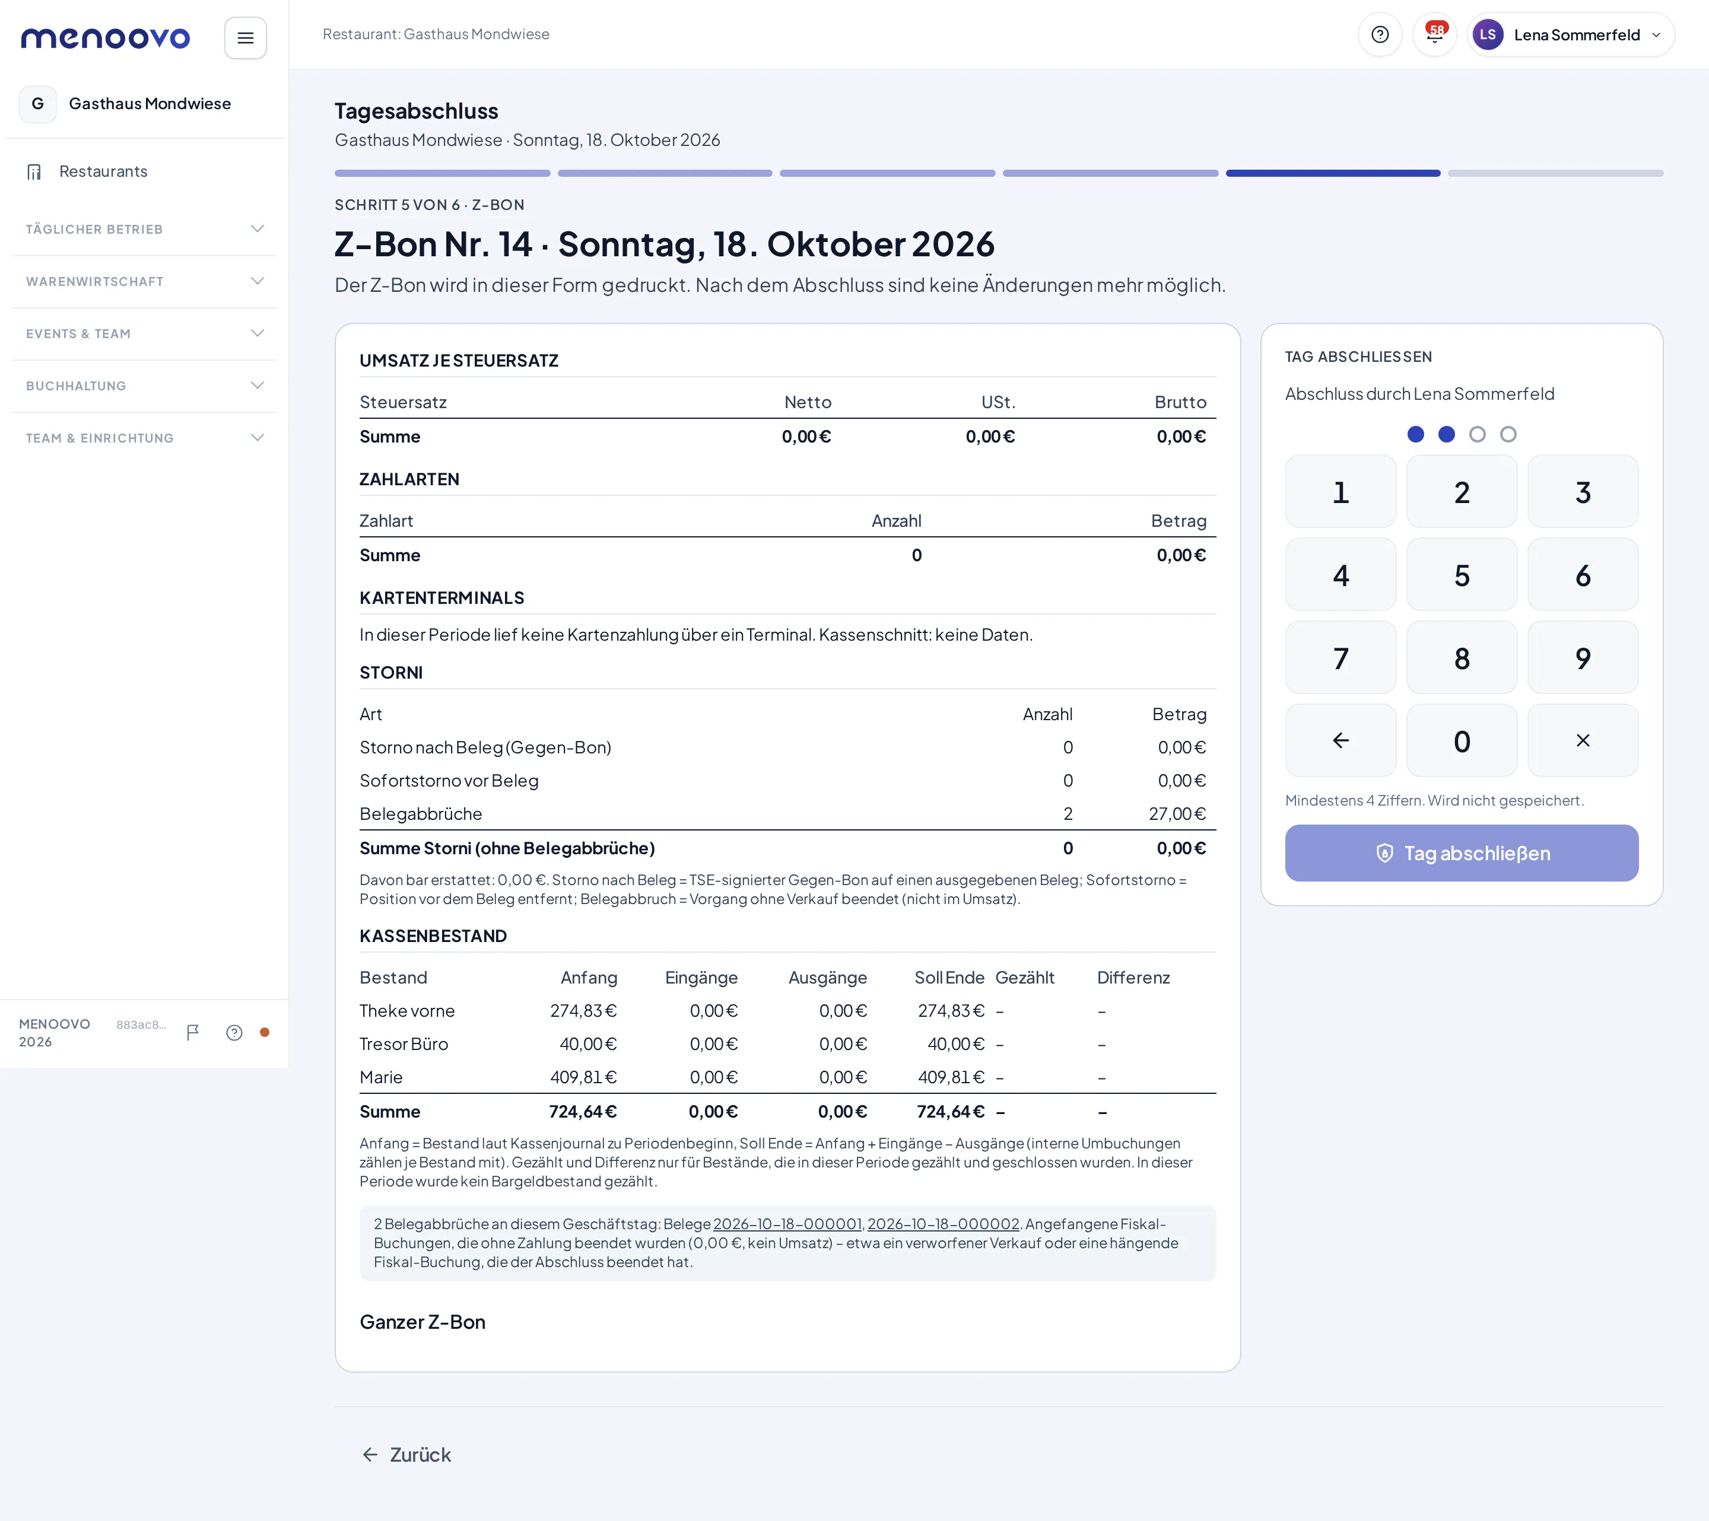Screen dimensions: 1709x1521
Task: Click the Restaurants building icon in sidebar
Action: [33, 171]
